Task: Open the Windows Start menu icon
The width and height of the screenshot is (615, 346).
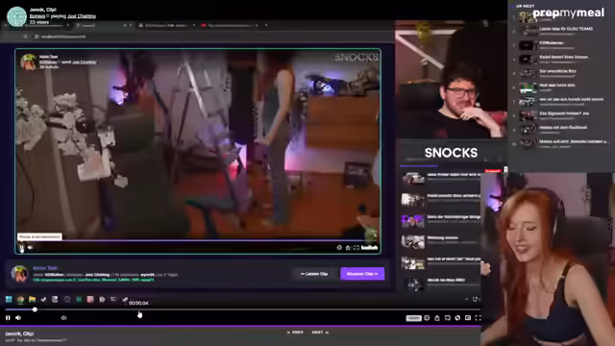Action: (9, 299)
